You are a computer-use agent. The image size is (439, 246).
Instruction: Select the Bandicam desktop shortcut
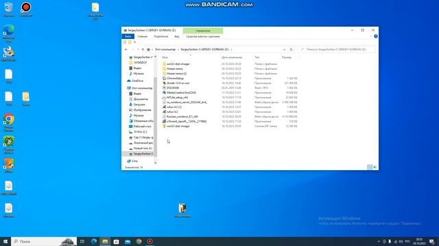point(26,9)
